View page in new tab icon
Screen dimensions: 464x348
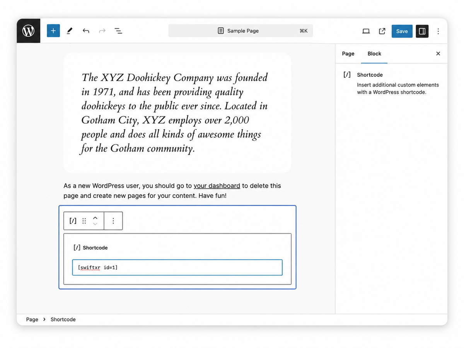382,31
